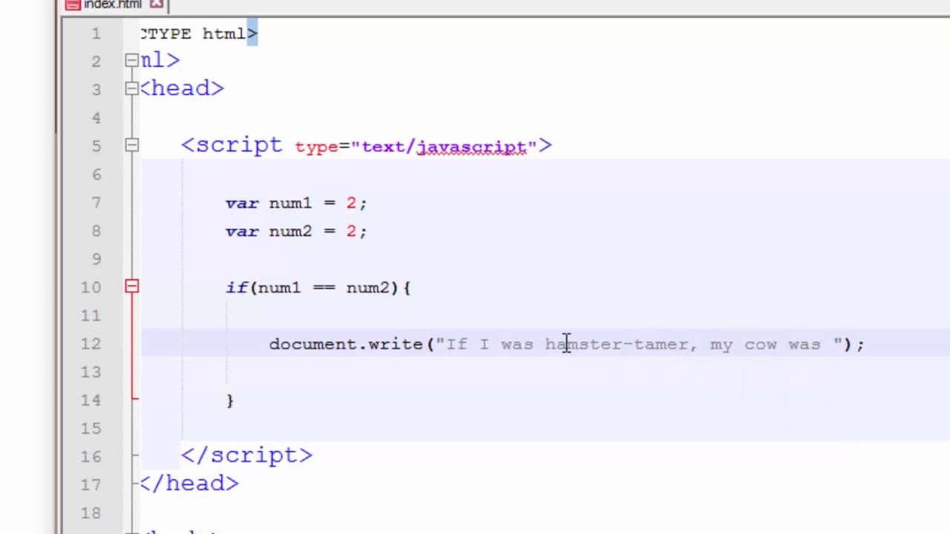
Task: Click line number 15 in the margin
Action: pos(92,428)
